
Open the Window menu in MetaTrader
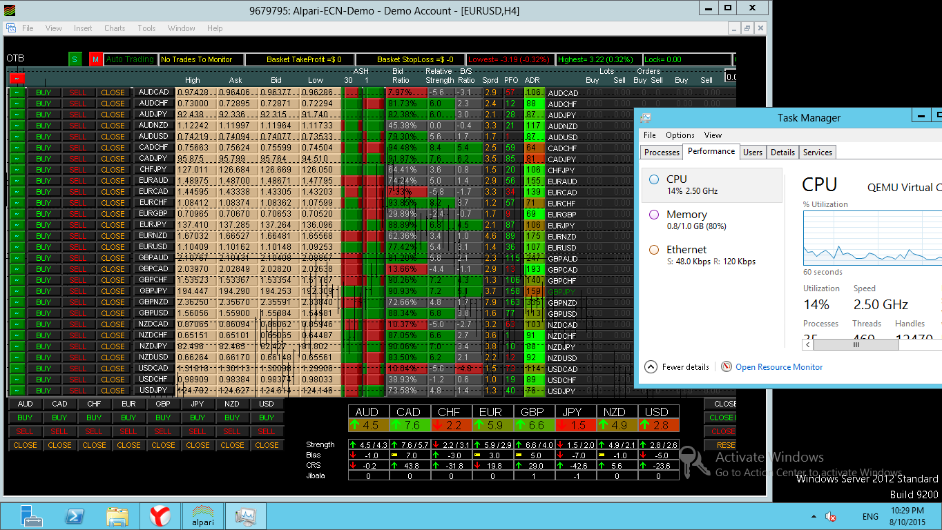[x=181, y=28]
